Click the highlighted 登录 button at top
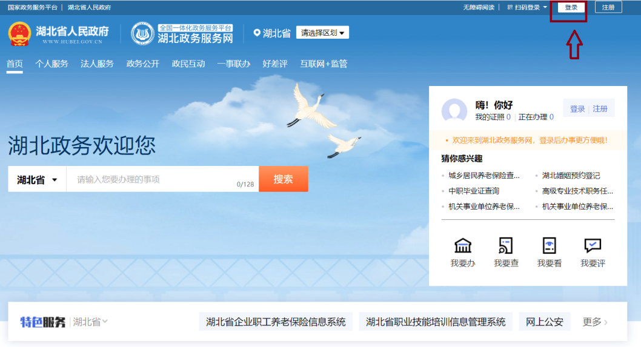The image size is (641, 347). click(571, 7)
